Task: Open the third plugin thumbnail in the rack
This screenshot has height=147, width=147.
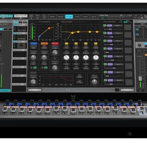Action: click(x=22, y=46)
